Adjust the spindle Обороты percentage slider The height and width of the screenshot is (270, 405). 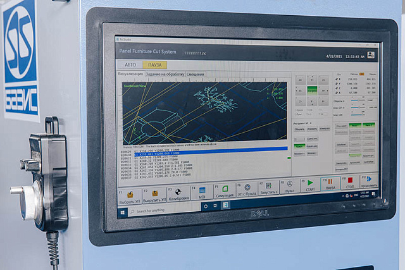358,100
